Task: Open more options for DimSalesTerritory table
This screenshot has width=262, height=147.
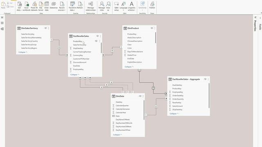Action: [x=49, y=28]
